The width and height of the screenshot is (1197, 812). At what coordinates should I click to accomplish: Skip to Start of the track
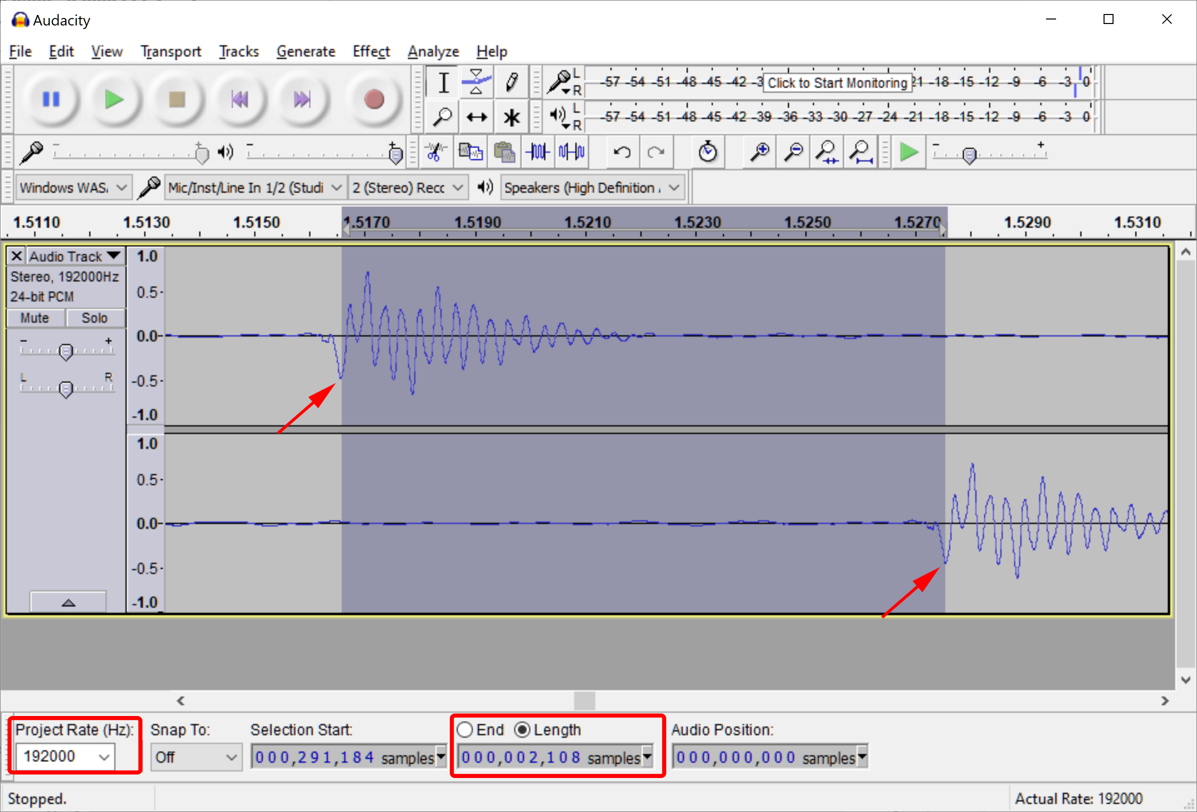click(239, 99)
